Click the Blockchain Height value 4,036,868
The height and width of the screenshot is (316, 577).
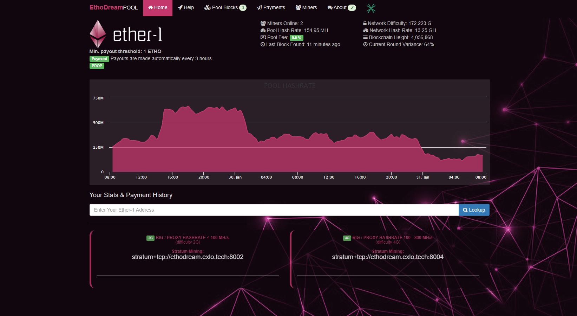click(x=422, y=37)
